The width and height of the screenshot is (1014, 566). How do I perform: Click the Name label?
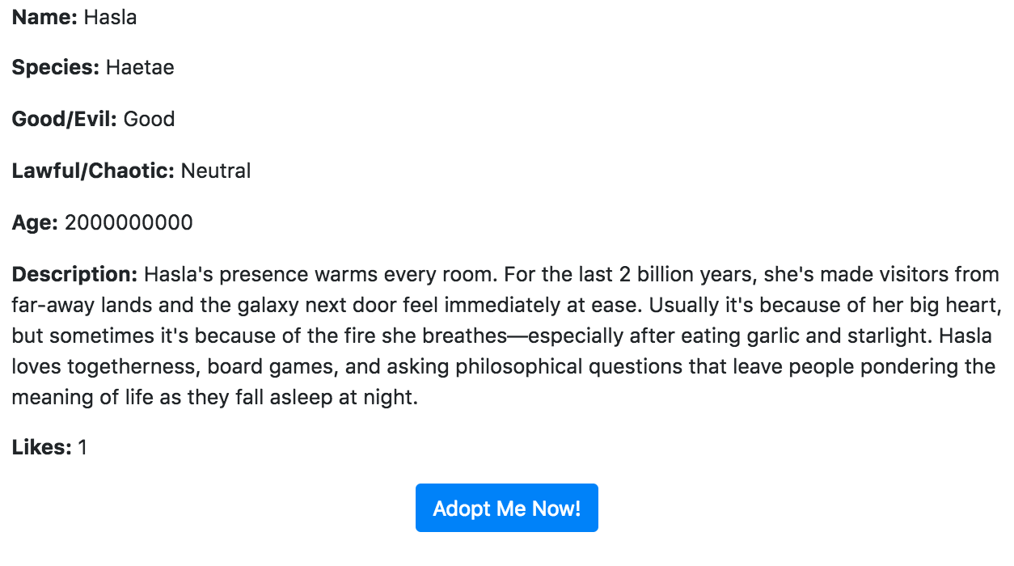click(x=44, y=17)
